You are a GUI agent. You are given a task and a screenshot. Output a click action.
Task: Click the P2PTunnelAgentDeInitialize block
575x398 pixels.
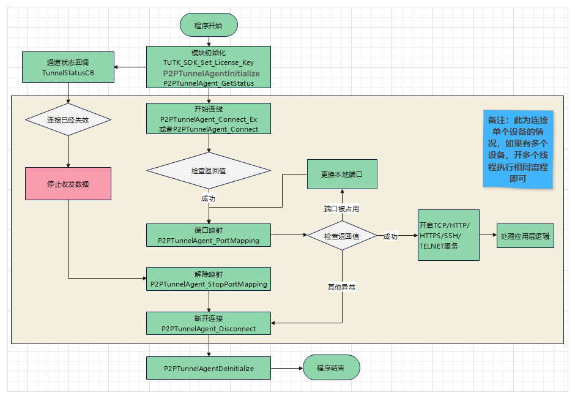pos(208,368)
